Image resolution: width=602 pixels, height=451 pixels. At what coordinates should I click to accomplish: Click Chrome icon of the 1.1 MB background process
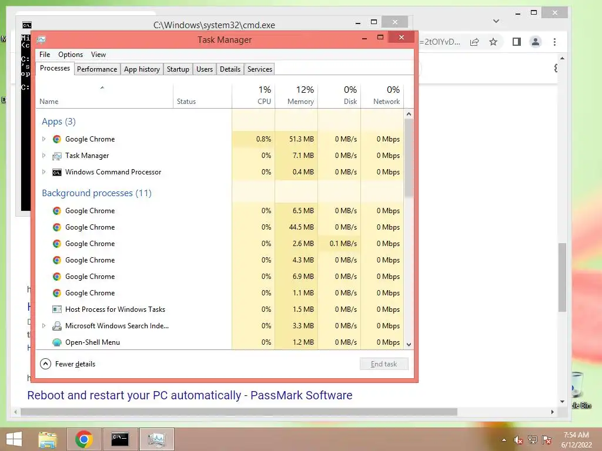57,293
